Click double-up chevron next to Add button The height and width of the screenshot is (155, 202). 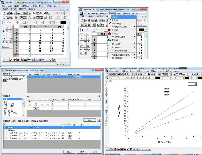(99, 120)
